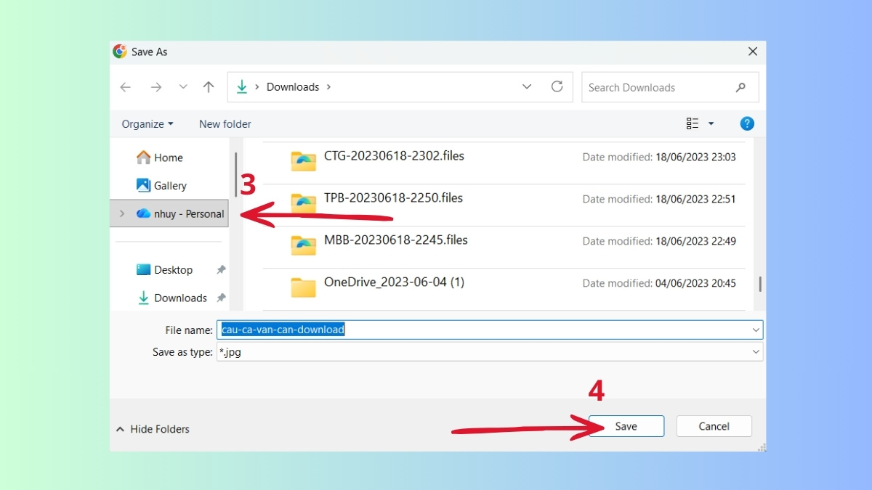Expand the 'nhuy - Personal' tree chevron
Viewport: 872px width, 490px height.
tap(122, 213)
